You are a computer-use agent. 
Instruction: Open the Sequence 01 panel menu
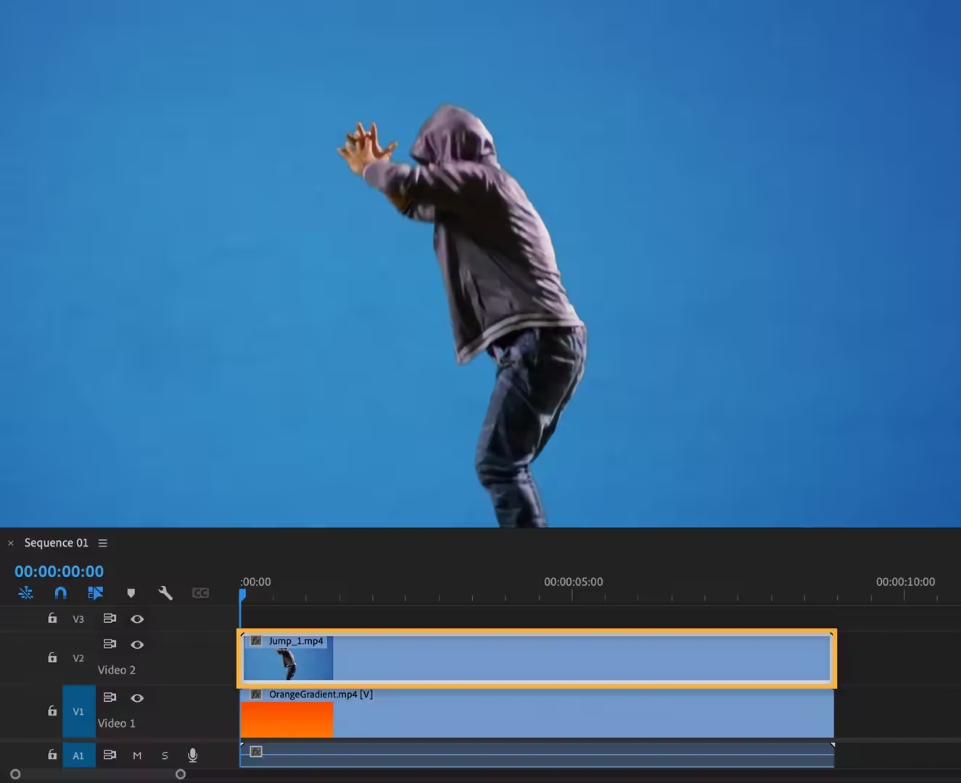pyautogui.click(x=103, y=543)
